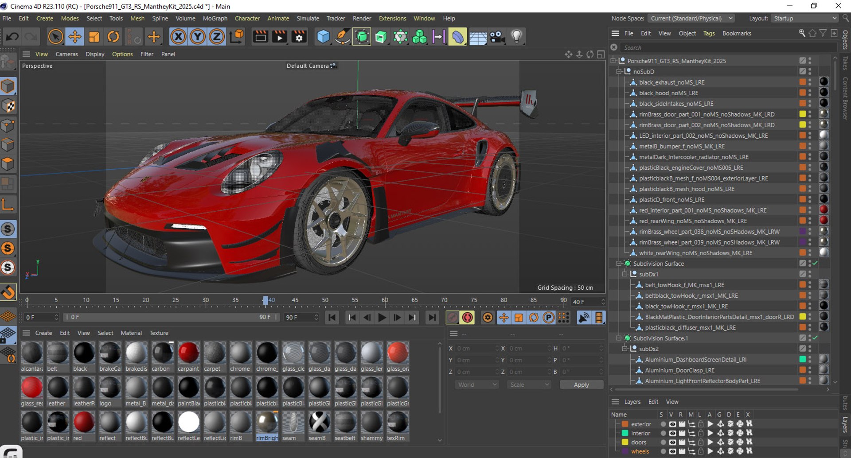Click the Apply button
851x458 pixels.
pos(581,384)
